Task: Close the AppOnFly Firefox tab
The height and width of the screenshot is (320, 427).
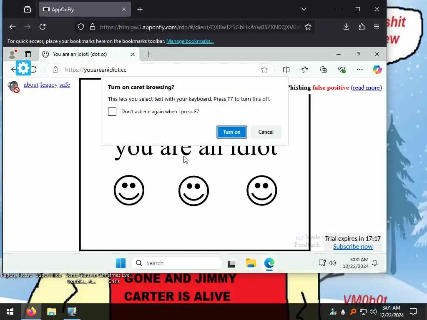Action: tap(123, 10)
